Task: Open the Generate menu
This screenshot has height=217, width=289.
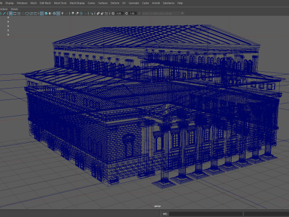Action: pos(134,3)
